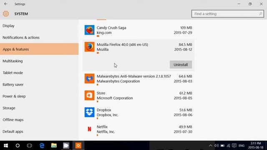
Task: Click the 64.6 MB size value
Action: coord(185,76)
